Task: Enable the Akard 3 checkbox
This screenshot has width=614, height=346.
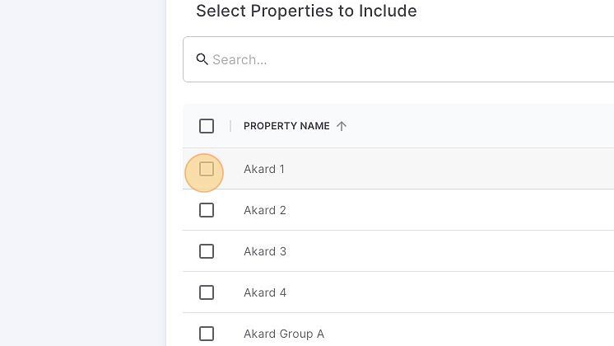Action: pyautogui.click(x=207, y=251)
